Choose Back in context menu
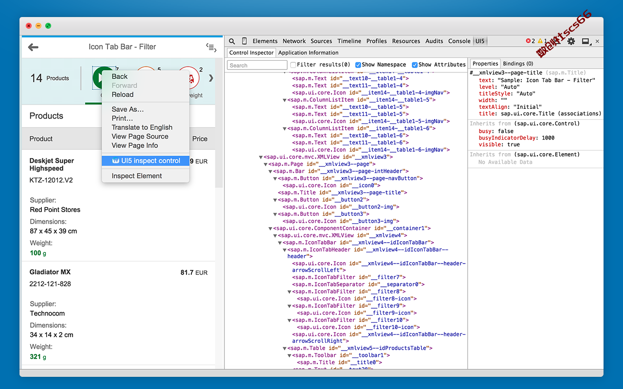Screen dimensions: 623x389 146,76
